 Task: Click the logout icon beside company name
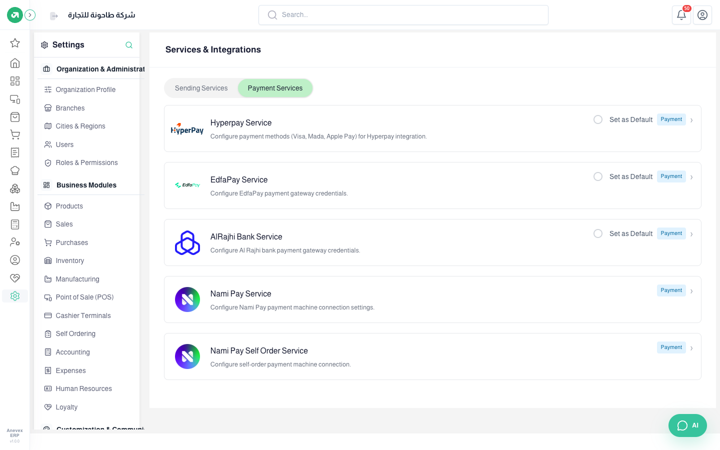pyautogui.click(x=54, y=15)
